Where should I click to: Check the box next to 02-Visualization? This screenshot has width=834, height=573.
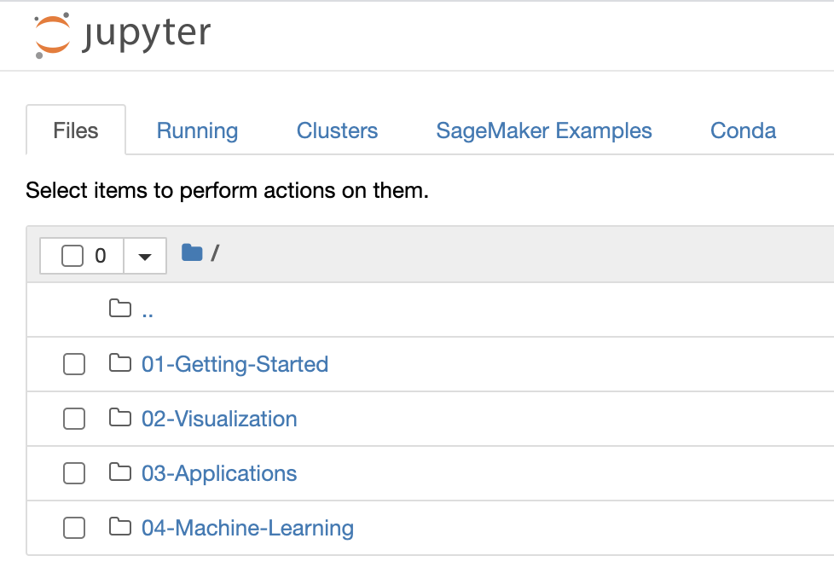click(x=74, y=418)
